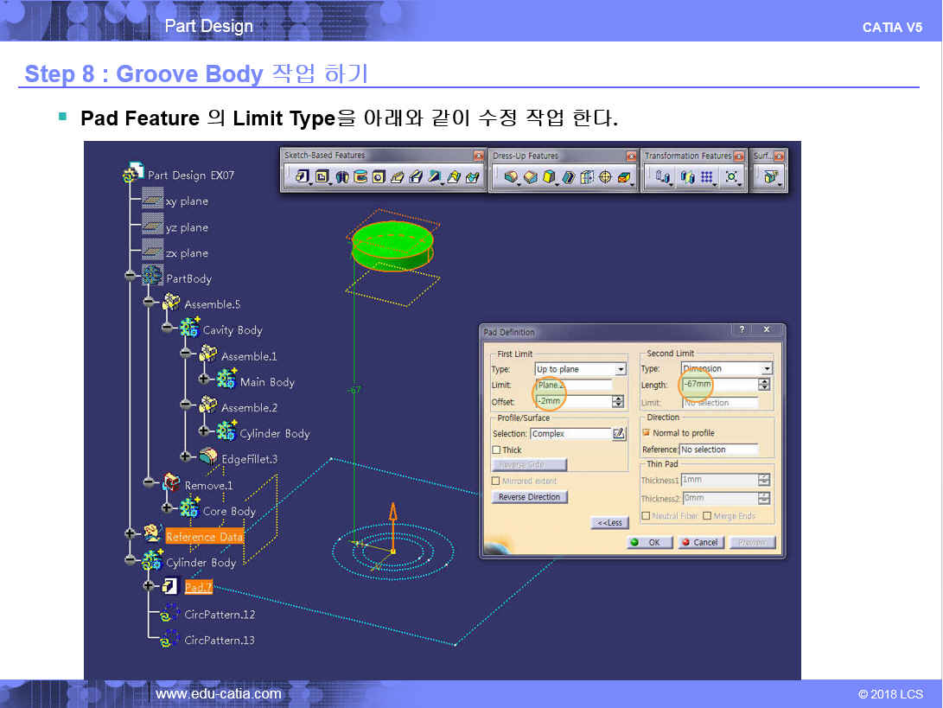Select CircPattern.12 in the tree
Image resolution: width=943 pixels, height=708 pixels.
(219, 615)
